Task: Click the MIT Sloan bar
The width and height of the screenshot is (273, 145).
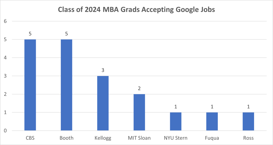Action: (x=139, y=112)
